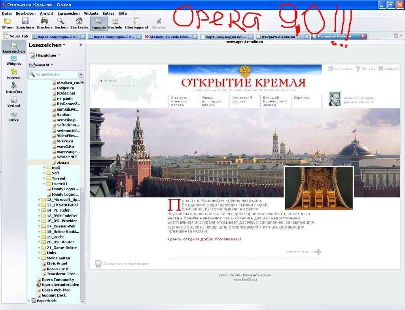
Task: Open the С высоты птичьего полета section
Action: [x=179, y=101]
